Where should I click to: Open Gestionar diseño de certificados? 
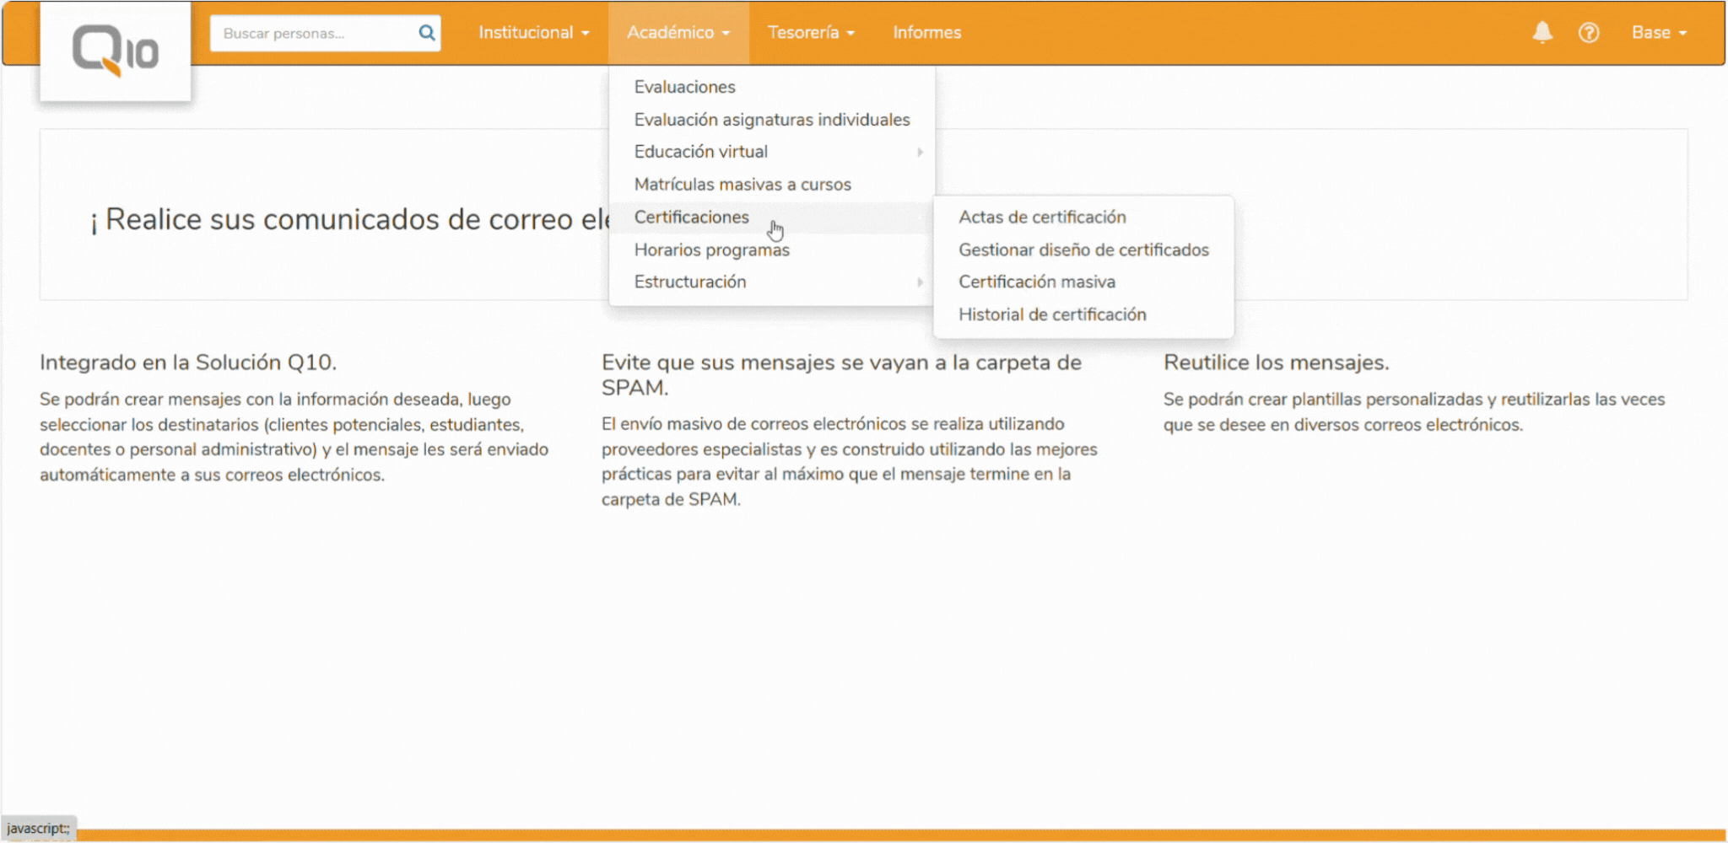point(1083,250)
